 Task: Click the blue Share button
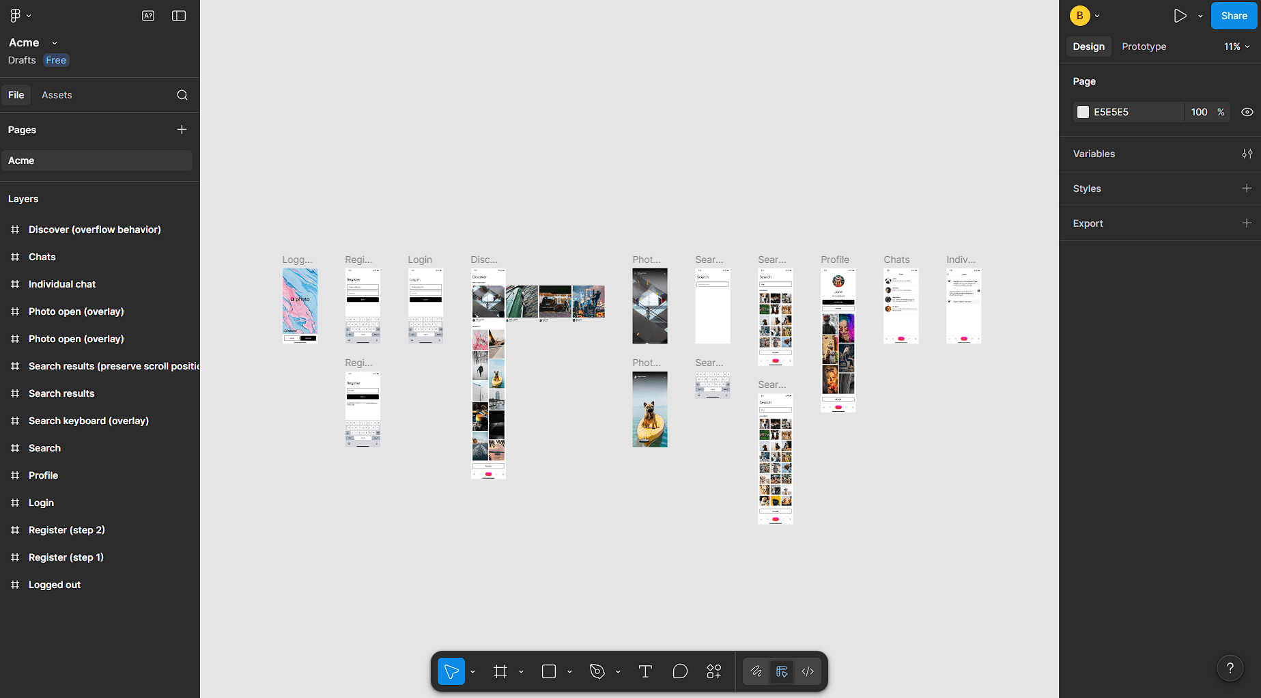[1234, 16]
